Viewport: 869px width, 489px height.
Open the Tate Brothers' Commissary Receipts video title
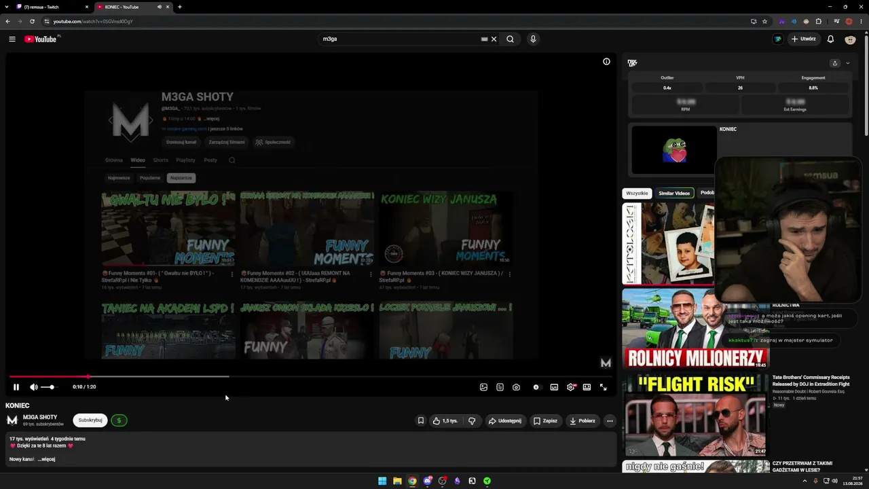(x=811, y=380)
